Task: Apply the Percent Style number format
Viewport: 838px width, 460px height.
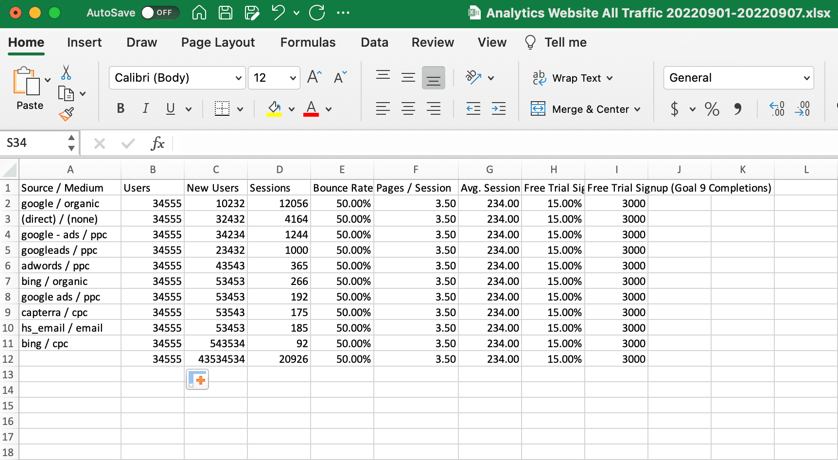Action: [712, 109]
